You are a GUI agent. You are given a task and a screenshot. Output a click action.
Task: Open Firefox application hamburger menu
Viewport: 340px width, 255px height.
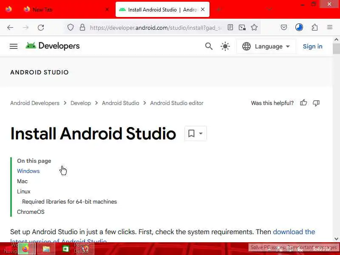click(330, 27)
